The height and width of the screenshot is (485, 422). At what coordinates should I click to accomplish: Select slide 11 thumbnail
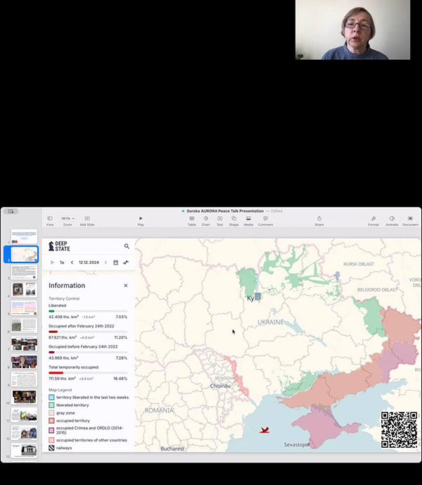pyautogui.click(x=24, y=415)
